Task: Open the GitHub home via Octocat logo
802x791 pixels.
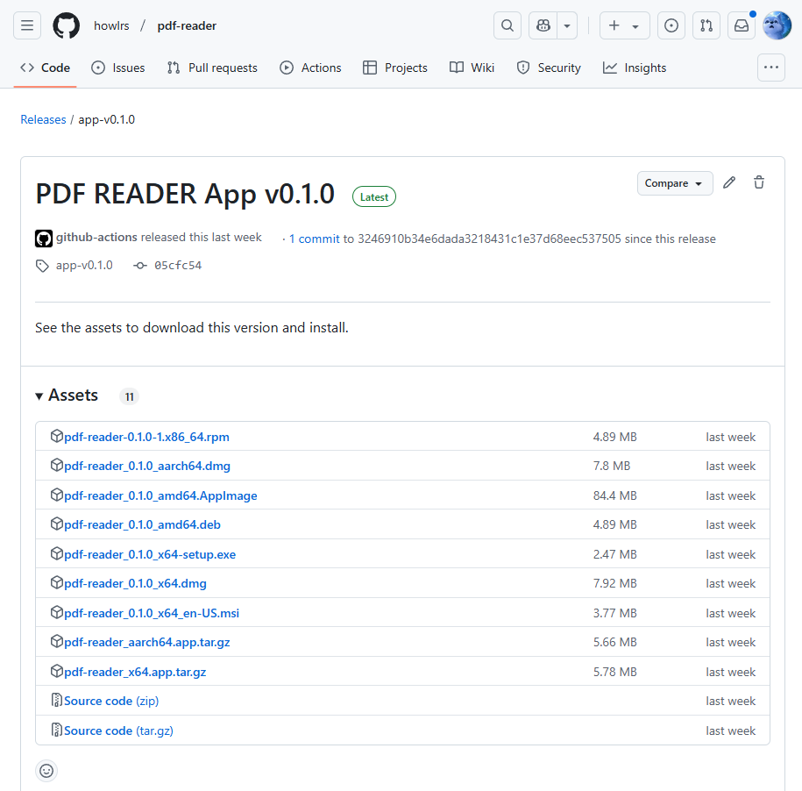Action: coord(66,25)
